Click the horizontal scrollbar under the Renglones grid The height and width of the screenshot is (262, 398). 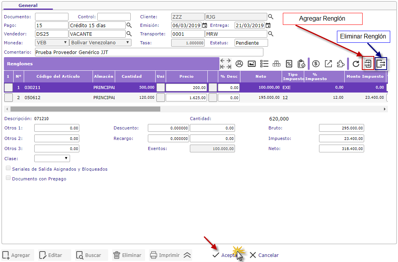pos(85,109)
